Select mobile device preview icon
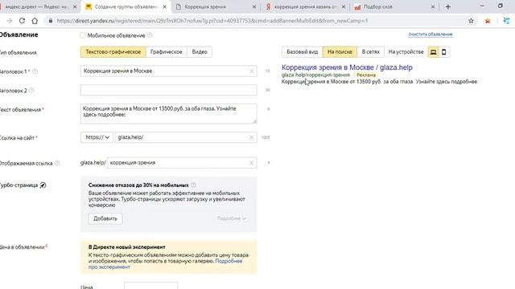515x289 pixels. point(443,51)
